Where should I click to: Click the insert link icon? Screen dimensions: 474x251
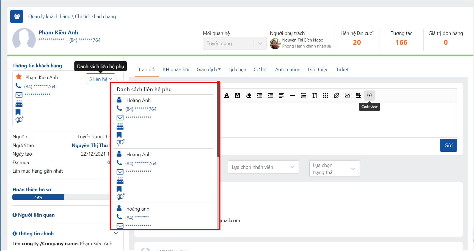click(337, 95)
